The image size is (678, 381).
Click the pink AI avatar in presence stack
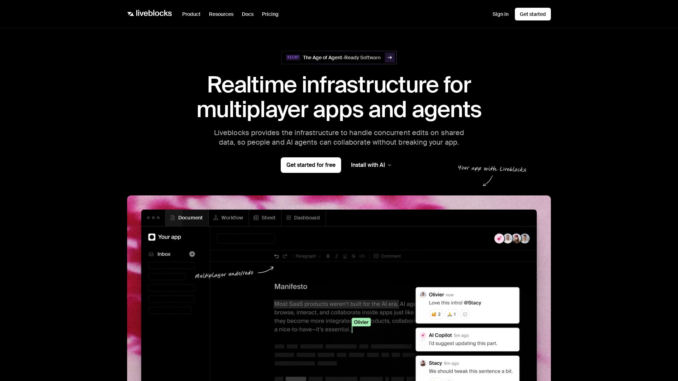499,238
